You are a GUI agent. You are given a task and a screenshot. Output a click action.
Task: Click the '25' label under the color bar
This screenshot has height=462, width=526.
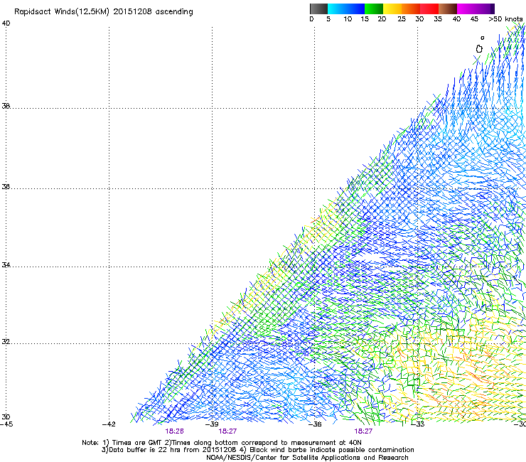pos(402,19)
